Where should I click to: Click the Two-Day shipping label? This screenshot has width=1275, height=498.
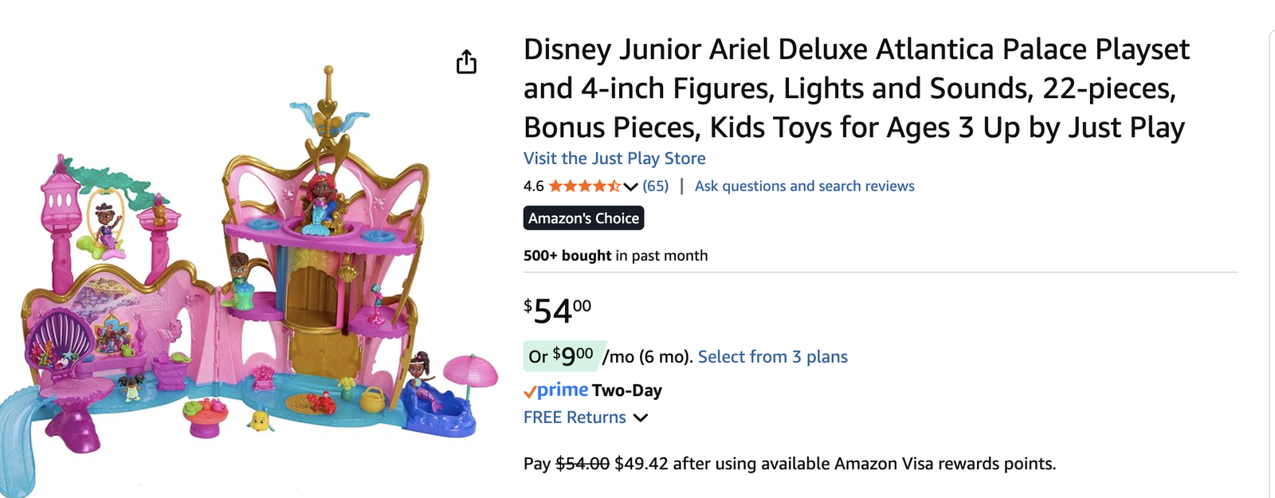627,390
